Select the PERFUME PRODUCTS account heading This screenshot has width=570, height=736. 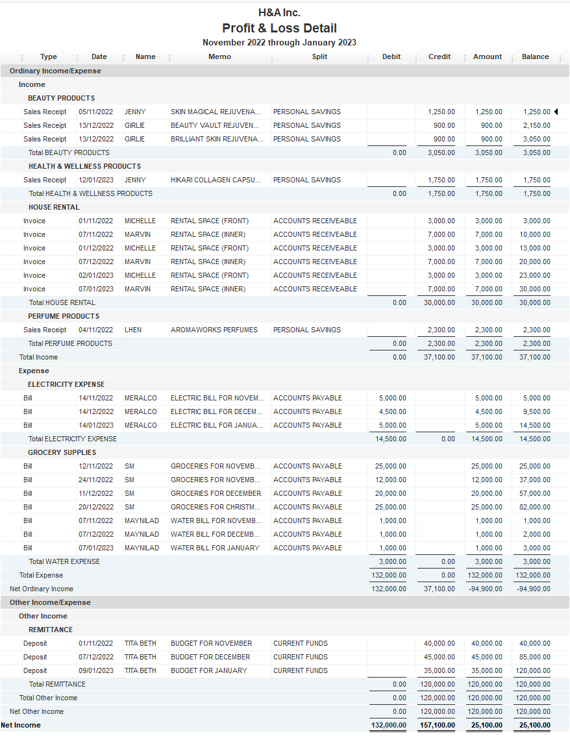point(64,316)
